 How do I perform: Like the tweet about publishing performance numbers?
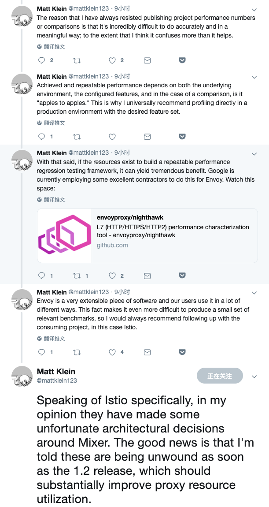pos(112,60)
